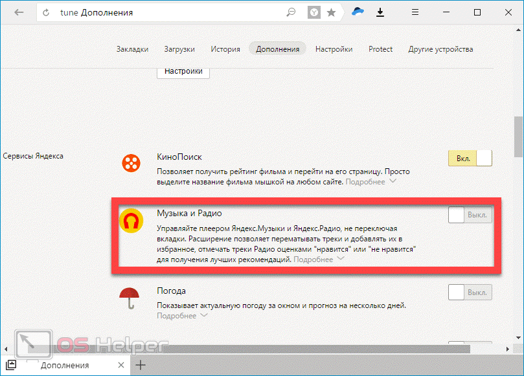Click the tab panel icon at bottom left
The height and width of the screenshot is (376, 524).
point(11,365)
